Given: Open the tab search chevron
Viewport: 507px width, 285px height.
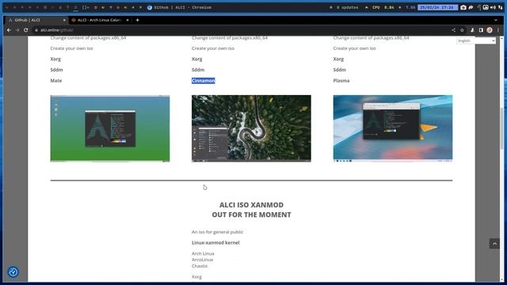Looking at the screenshot, I should click(x=496, y=20).
